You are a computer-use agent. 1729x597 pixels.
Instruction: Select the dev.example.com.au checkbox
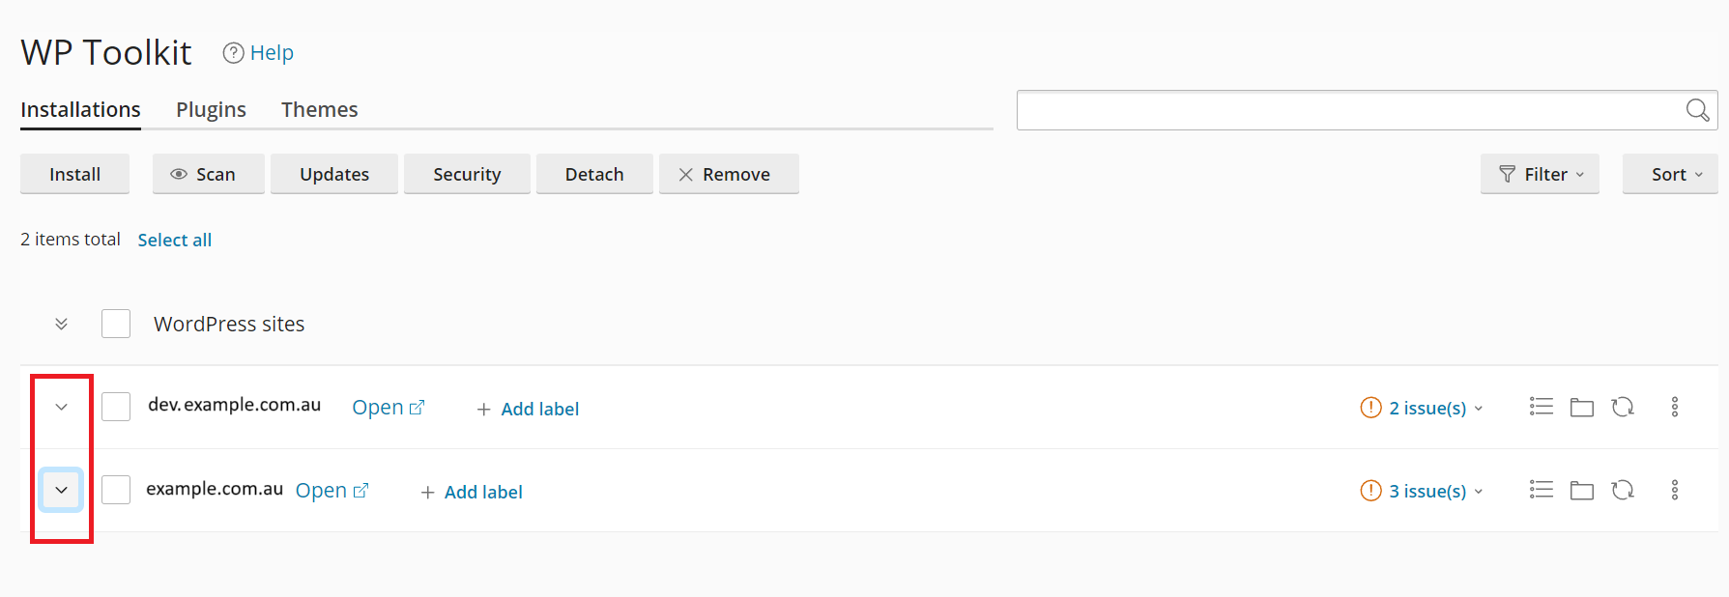pos(116,407)
